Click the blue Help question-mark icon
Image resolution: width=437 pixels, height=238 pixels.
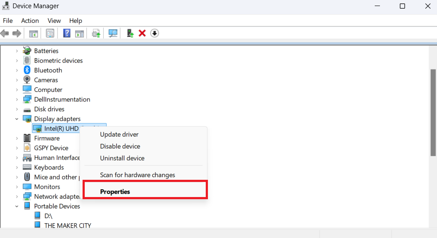(67, 33)
